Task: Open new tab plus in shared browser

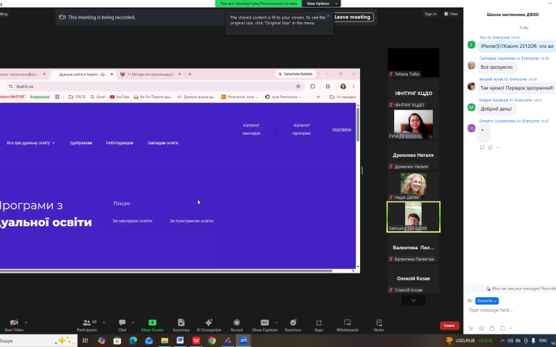Action: 190,74
